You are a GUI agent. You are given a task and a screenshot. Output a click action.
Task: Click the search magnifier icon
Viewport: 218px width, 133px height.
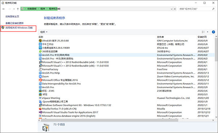coord(213,9)
